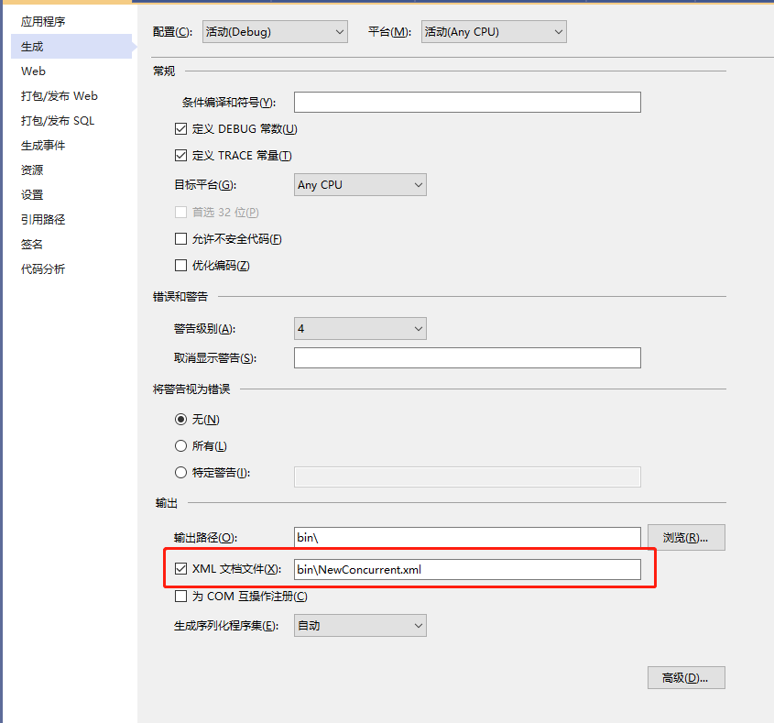
Task: Select the 特定警告 radio button
Action: (x=181, y=473)
